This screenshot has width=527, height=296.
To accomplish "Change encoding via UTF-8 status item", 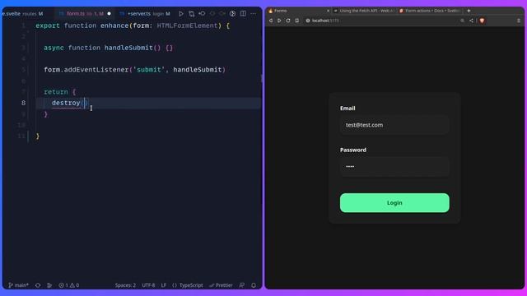I will point(148,285).
